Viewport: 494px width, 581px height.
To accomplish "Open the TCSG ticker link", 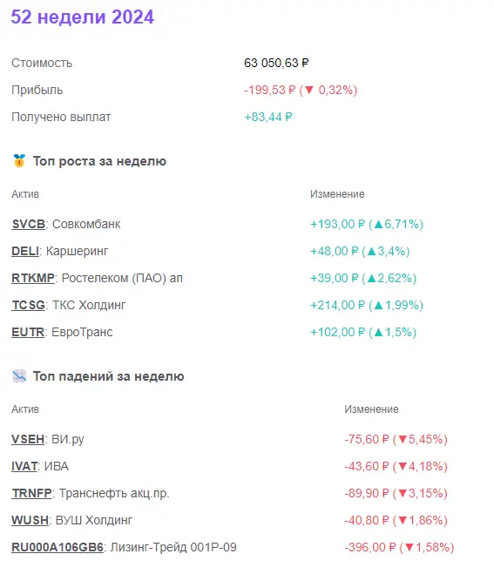I will pos(28,305).
